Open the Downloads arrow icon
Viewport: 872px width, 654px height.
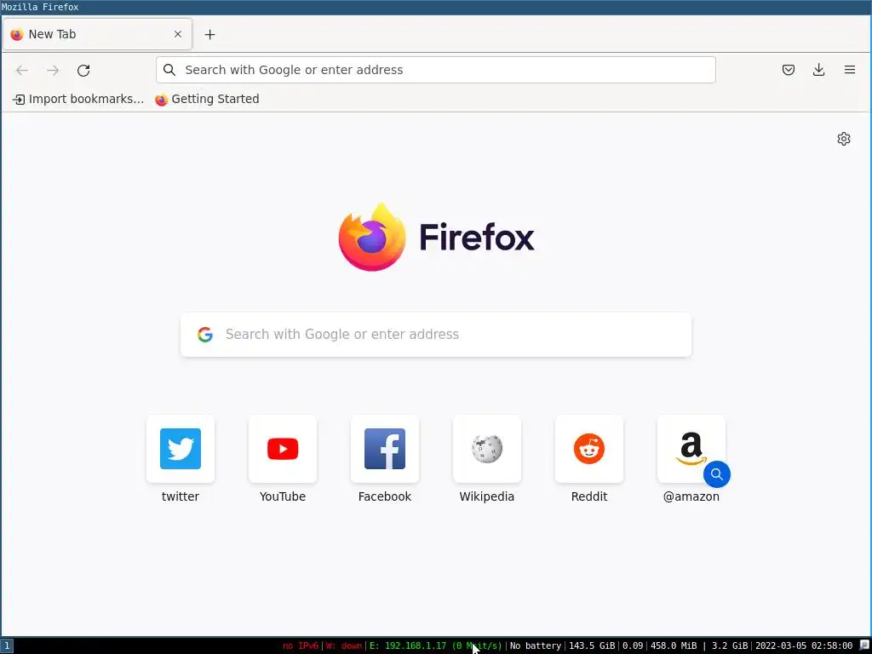(x=818, y=70)
